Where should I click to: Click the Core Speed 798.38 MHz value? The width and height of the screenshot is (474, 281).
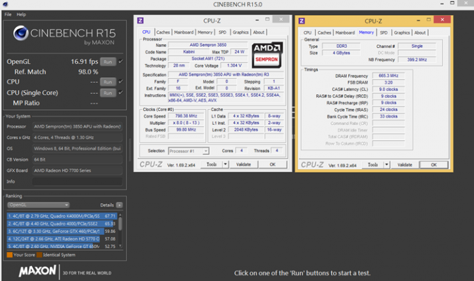[186, 116]
